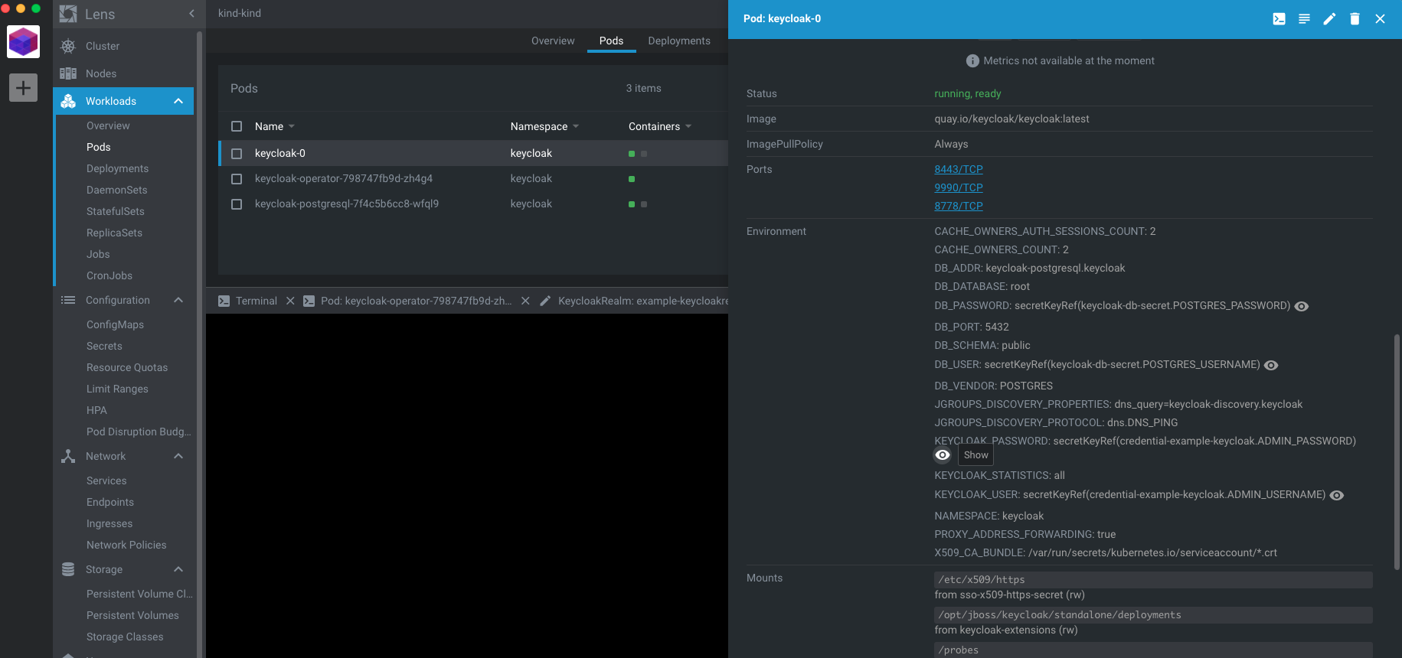Select keycloak-operator-798747fb9d-zh4g4 pod row
This screenshot has width=1402, height=658.
pyautogui.click(x=473, y=179)
